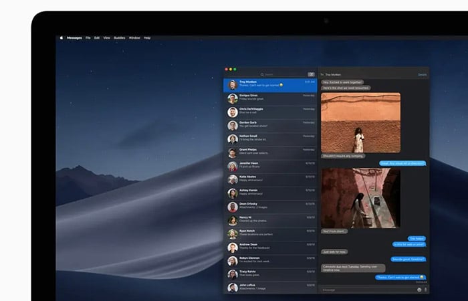Click Jennifer Hawn's avatar
The height and width of the screenshot is (301, 468).
233,167
